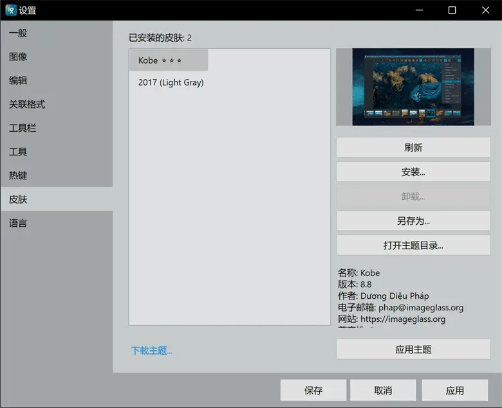
Task: Select the 皮肤 tab
Action: (18, 199)
